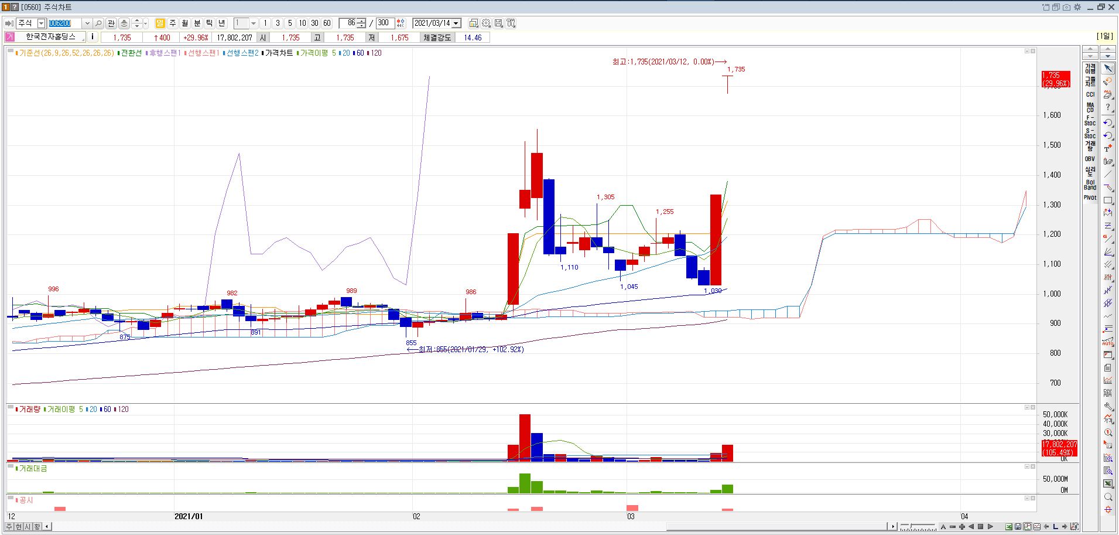Add the CCI indicator
1119x535 pixels.
[x=1090, y=94]
